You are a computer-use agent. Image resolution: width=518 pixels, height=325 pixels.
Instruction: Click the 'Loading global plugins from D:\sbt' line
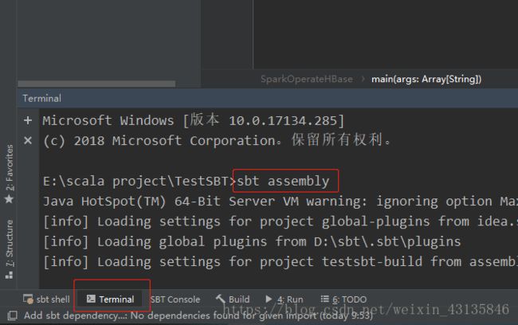(252, 242)
